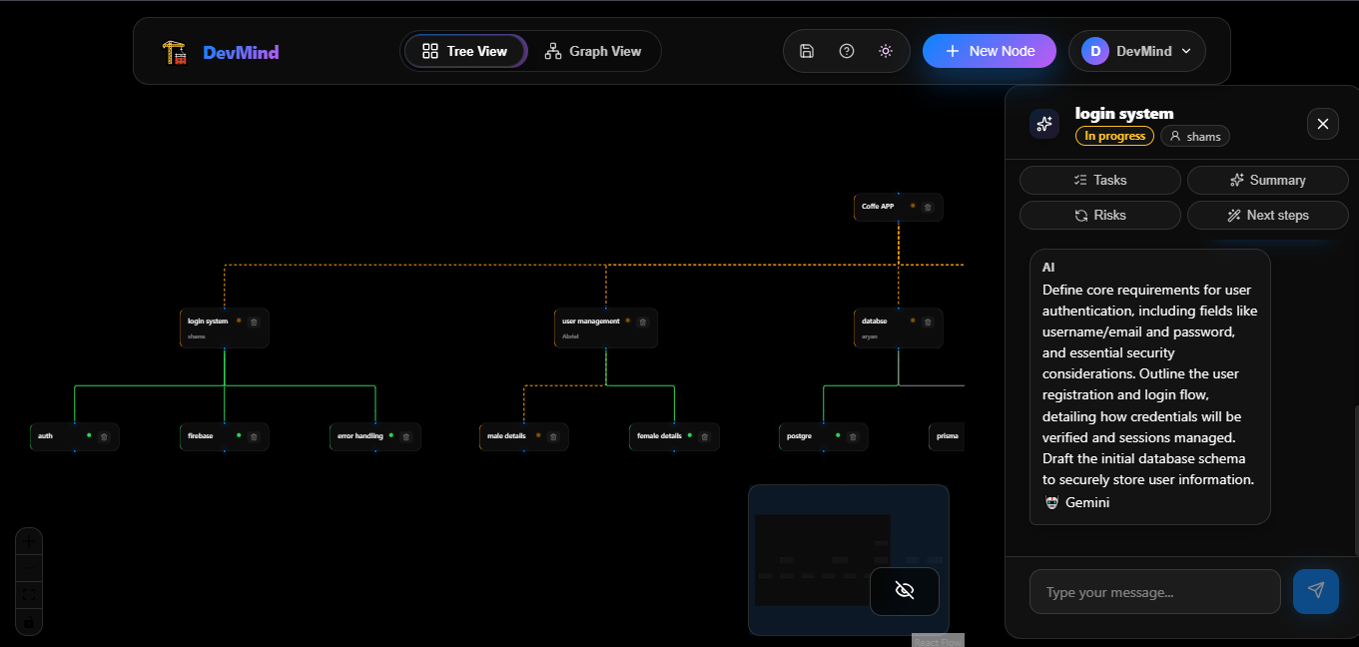
Task: Select the login system node
Action: 224,327
